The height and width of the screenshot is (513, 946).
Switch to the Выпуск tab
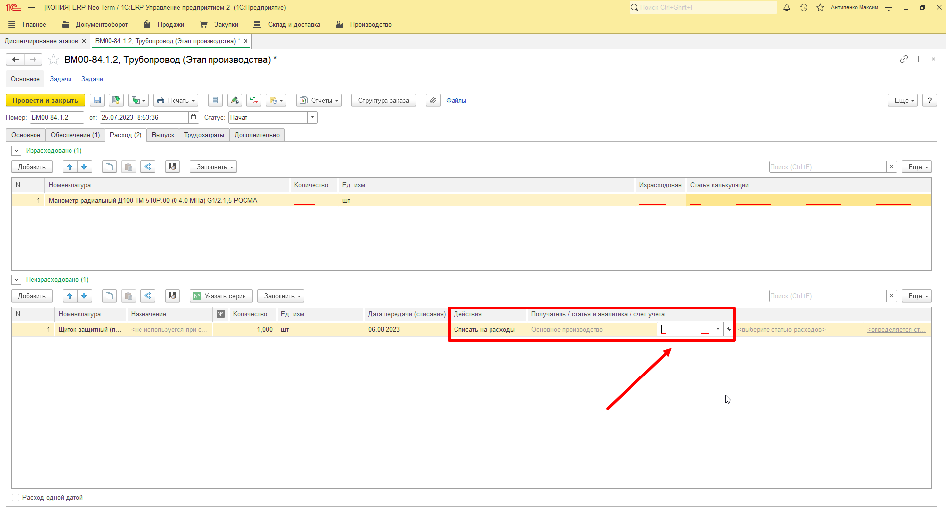point(163,135)
